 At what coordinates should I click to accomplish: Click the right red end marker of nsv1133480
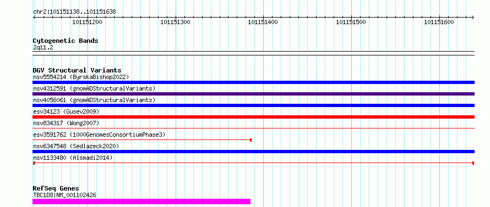pyautogui.click(x=473, y=163)
